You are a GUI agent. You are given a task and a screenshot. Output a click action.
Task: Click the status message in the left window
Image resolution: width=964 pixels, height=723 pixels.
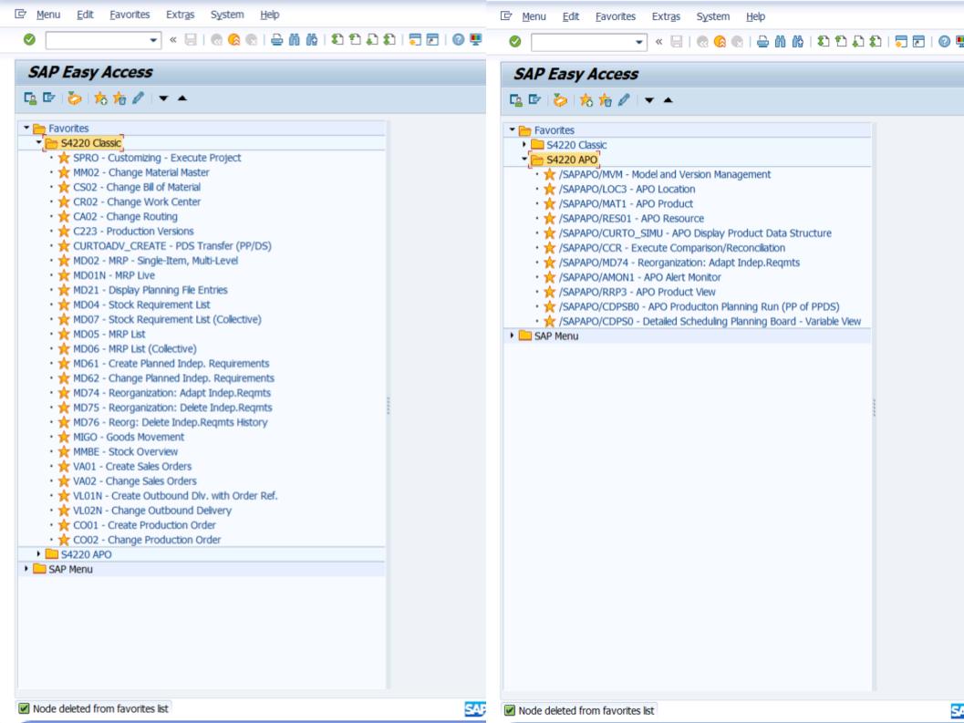coord(100,708)
